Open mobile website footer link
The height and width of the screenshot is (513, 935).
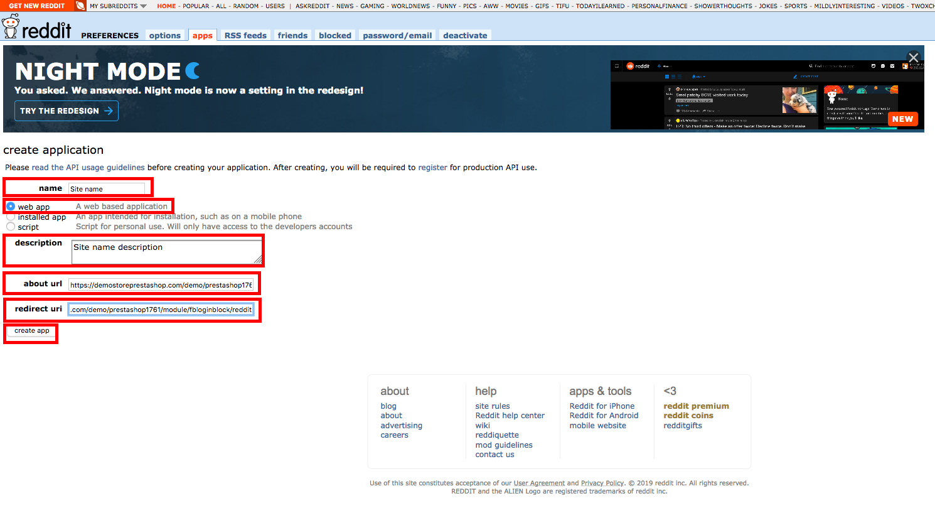click(597, 426)
